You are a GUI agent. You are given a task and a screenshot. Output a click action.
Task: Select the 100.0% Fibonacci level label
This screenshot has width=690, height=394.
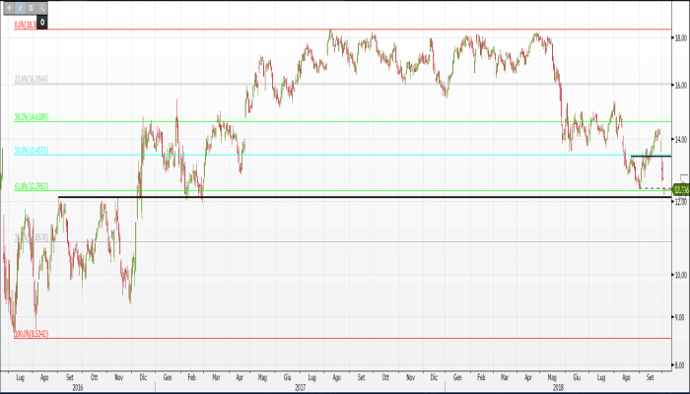31,334
